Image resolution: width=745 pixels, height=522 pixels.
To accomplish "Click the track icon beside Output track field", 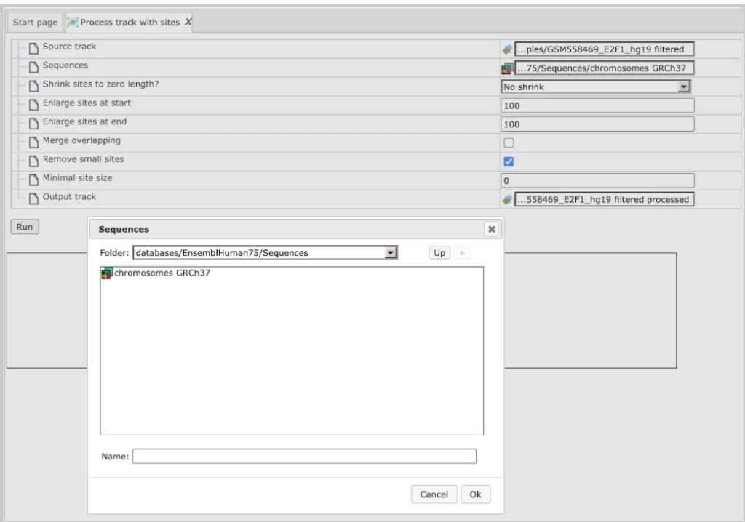I will (x=507, y=199).
